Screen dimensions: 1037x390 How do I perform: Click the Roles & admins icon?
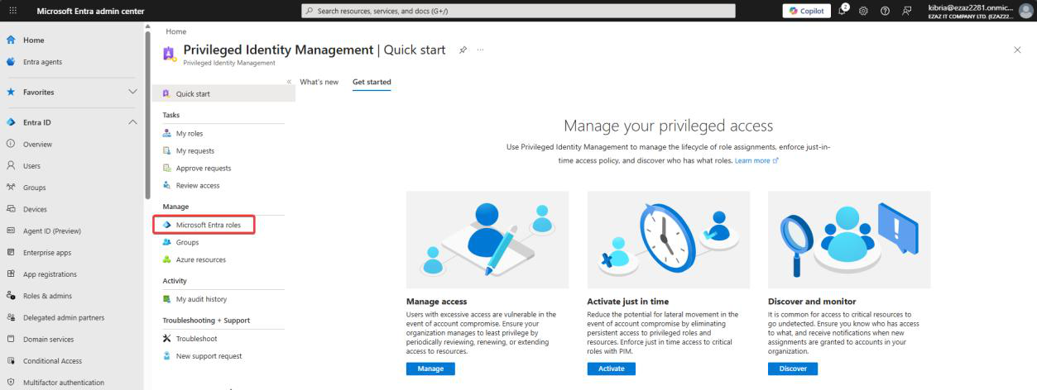[x=11, y=296]
